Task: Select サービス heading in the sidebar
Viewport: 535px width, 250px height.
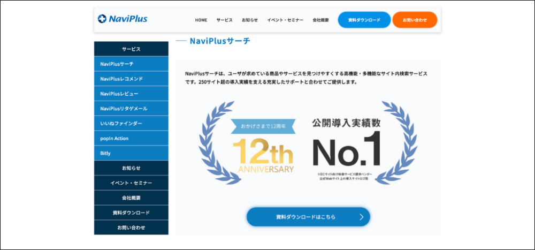Action: coord(131,49)
